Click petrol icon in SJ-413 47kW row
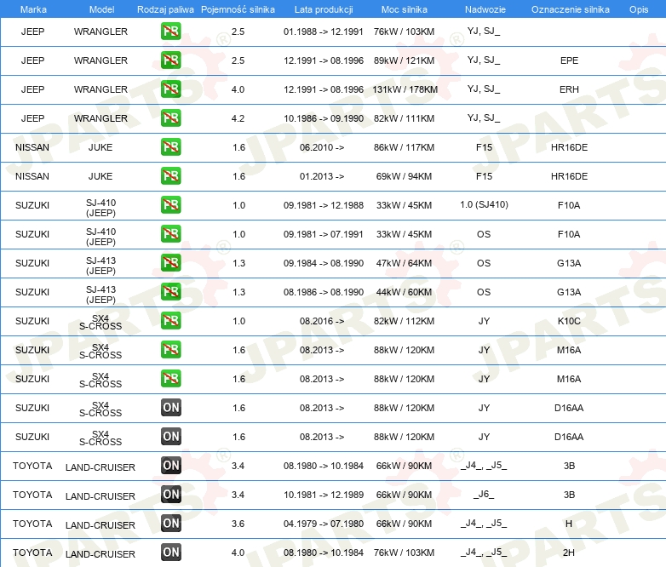Screen dimensions: 666x567 point(170,262)
